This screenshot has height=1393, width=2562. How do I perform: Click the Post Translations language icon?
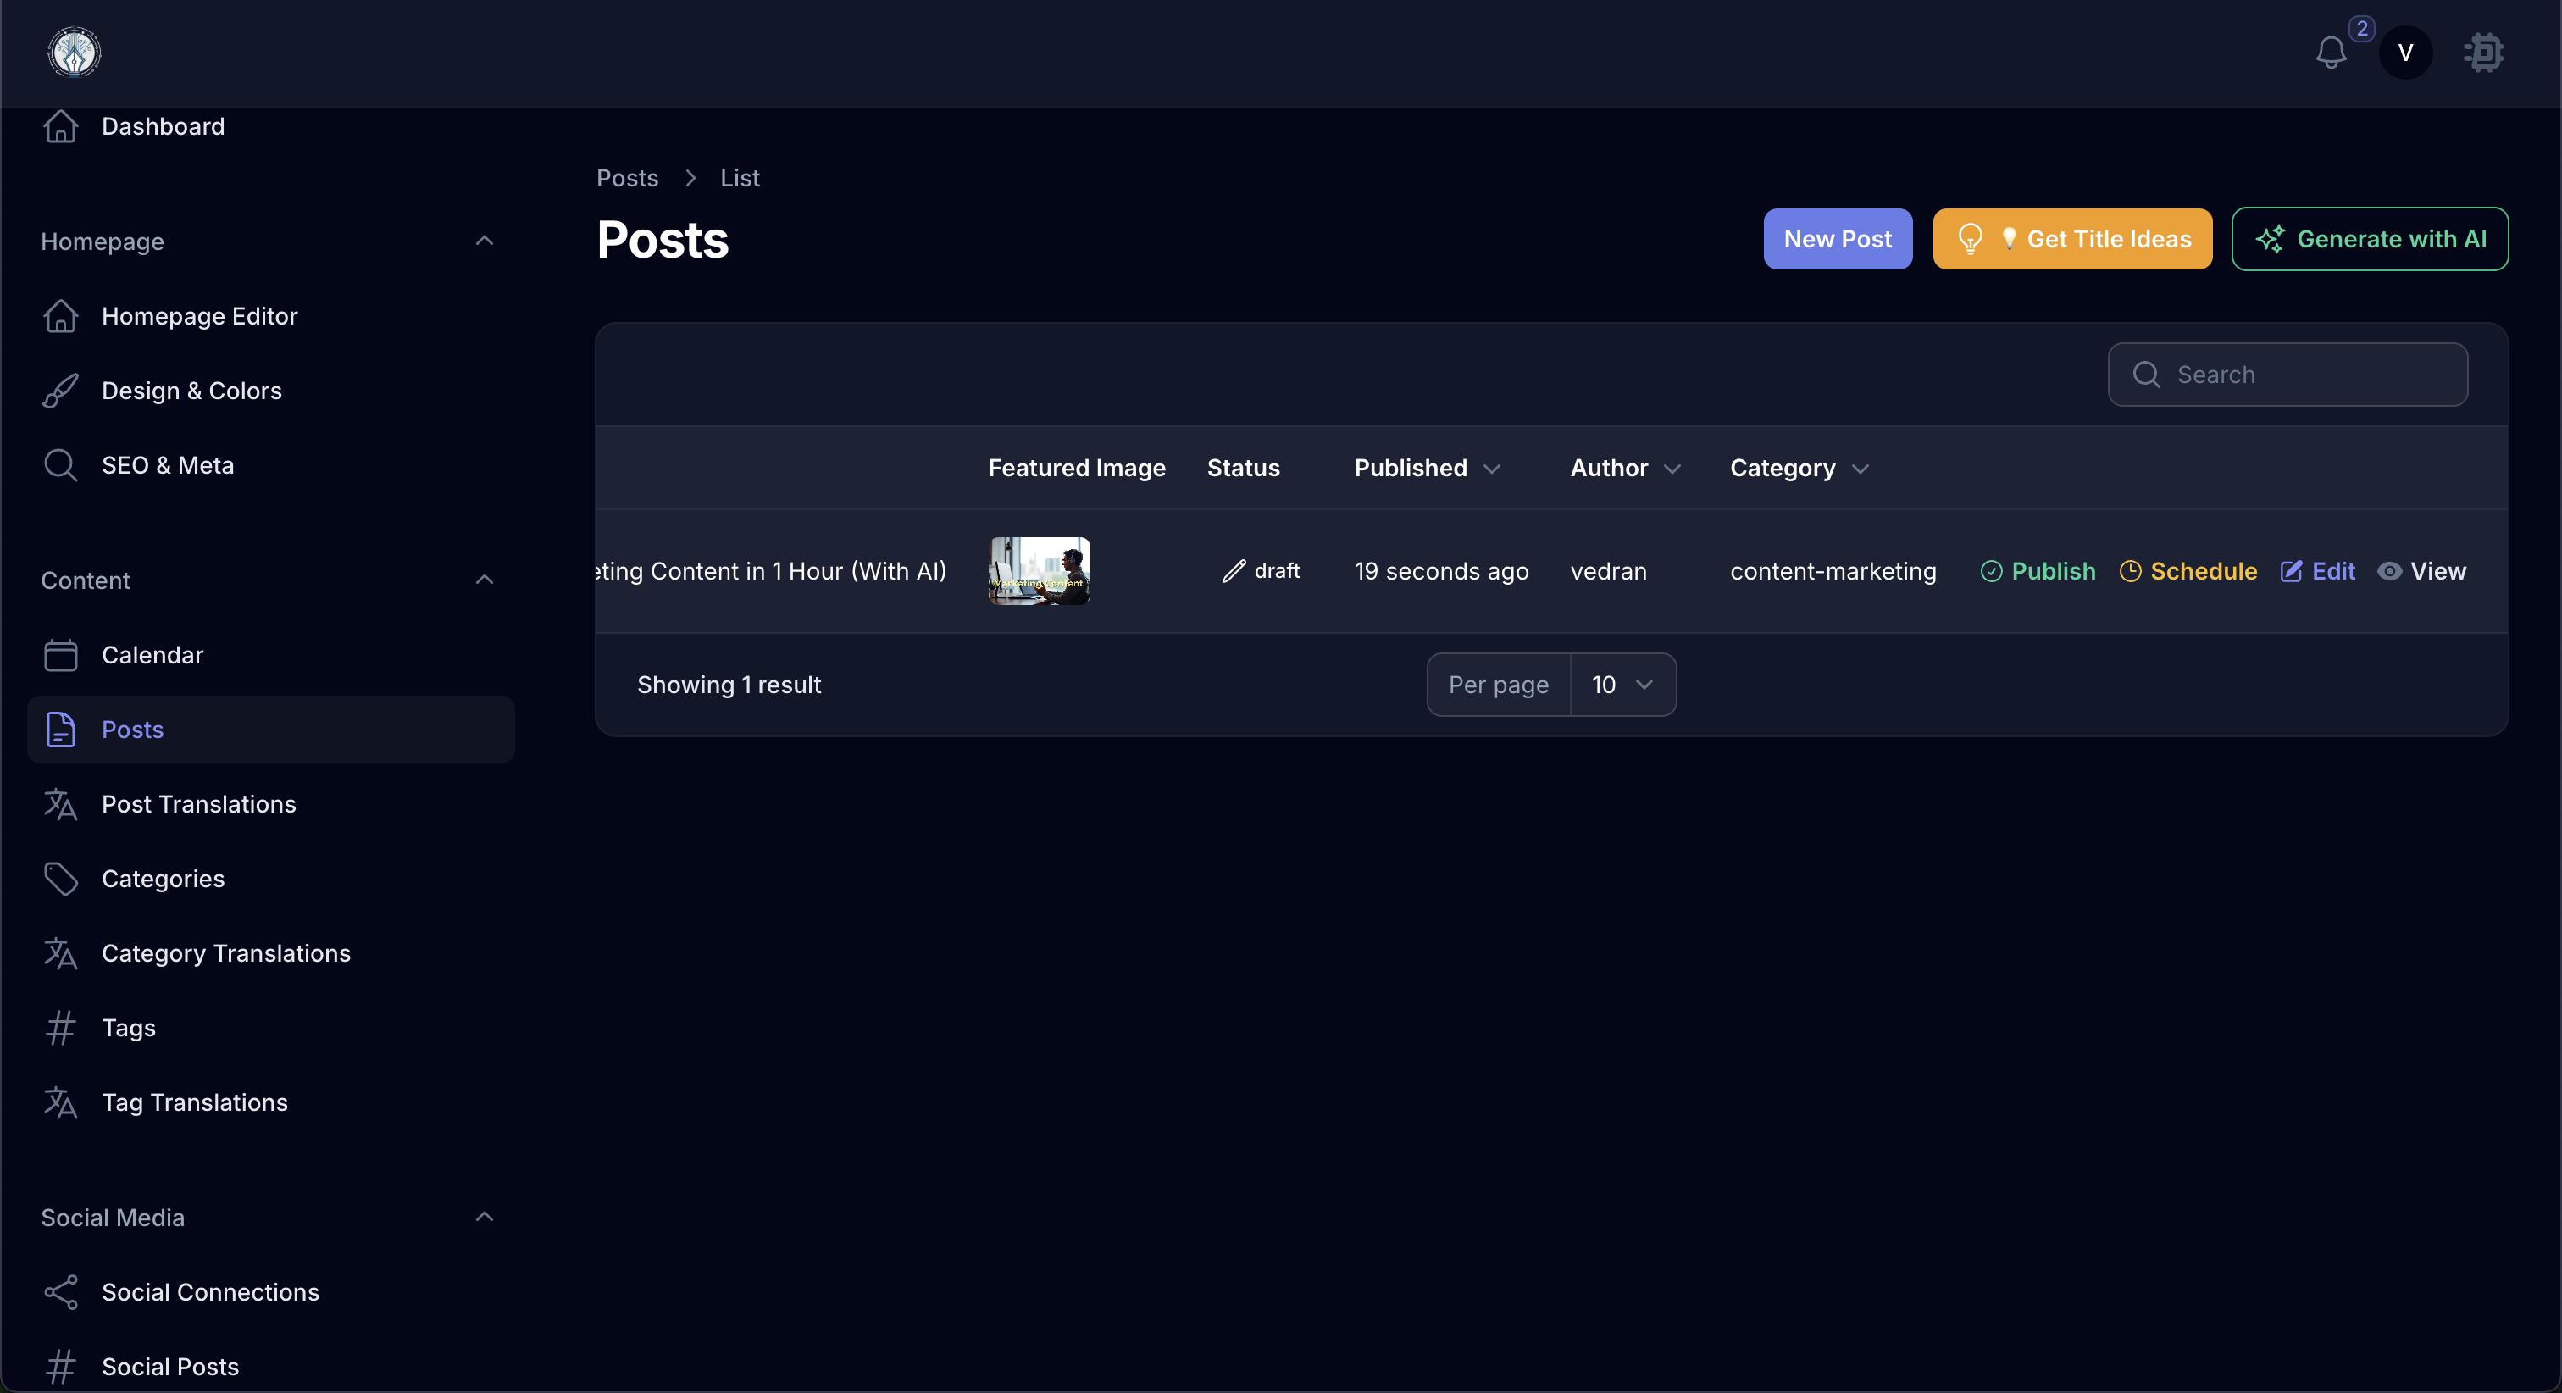[61, 804]
